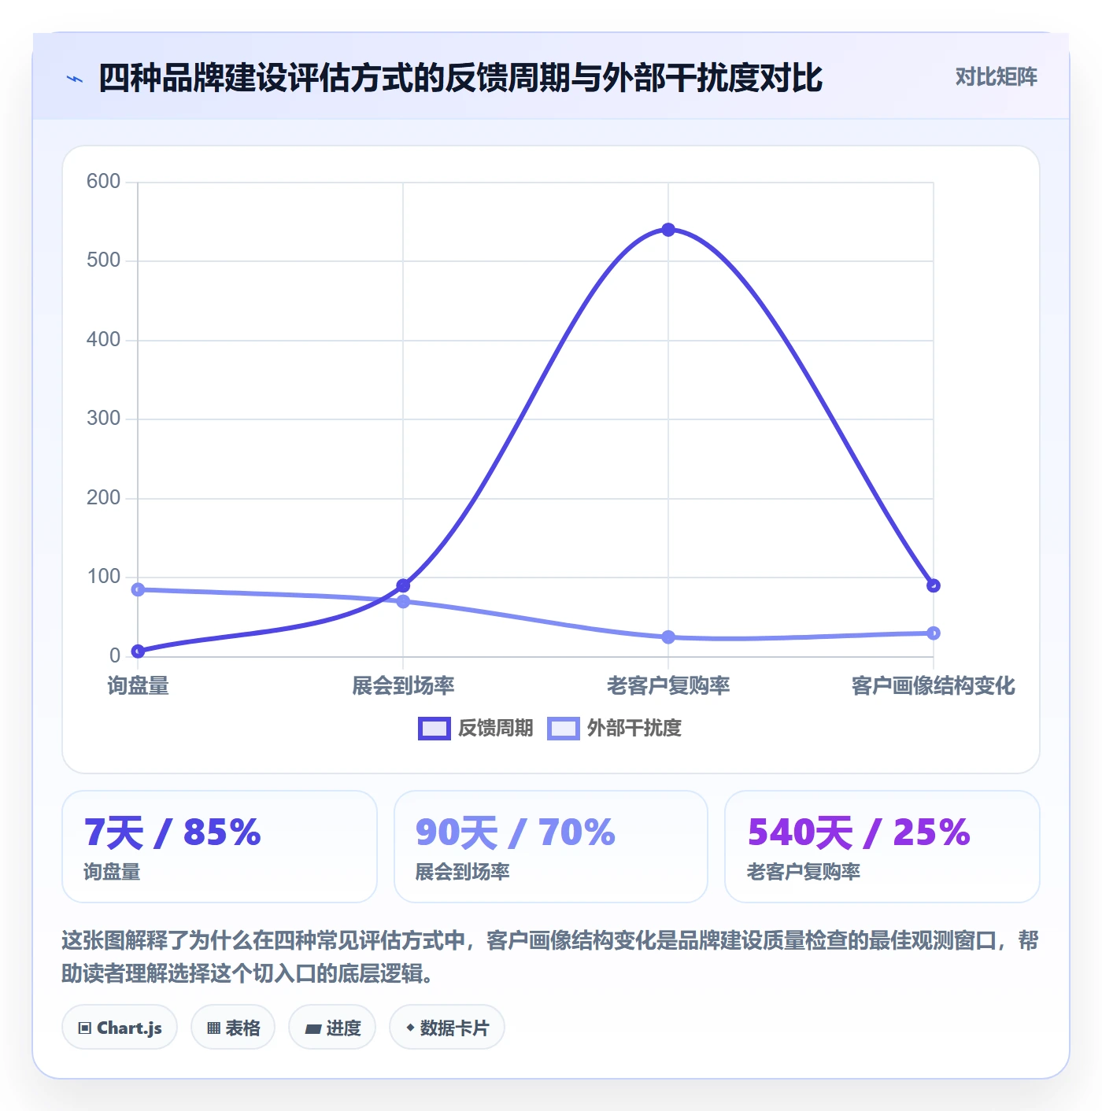Select the 外部干扰度 point at 展会到场率
1102x1111 pixels.
(x=403, y=602)
